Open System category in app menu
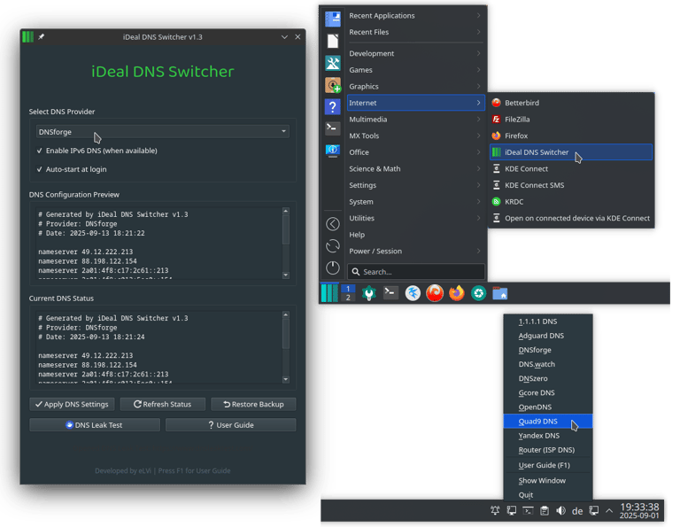 [415, 202]
